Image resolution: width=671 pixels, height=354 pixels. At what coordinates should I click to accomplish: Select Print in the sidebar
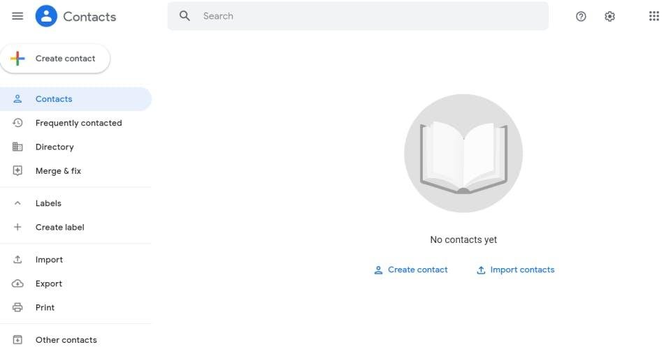[x=45, y=308]
